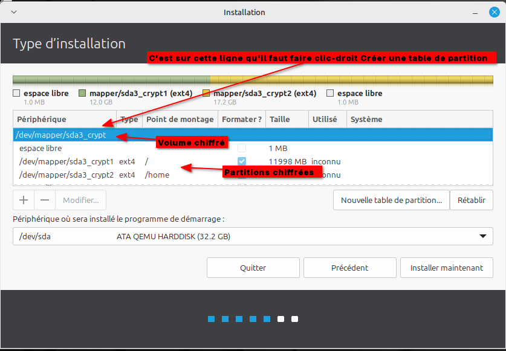The image size is (506, 351).
Task: Toggle the first "espace libre" legend checkbox
Action: click(x=16, y=93)
